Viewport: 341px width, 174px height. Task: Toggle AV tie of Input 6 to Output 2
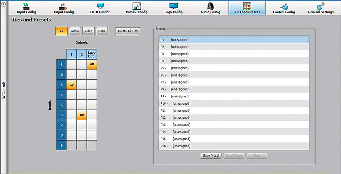82,115
